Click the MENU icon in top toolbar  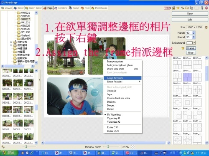(167, 8)
